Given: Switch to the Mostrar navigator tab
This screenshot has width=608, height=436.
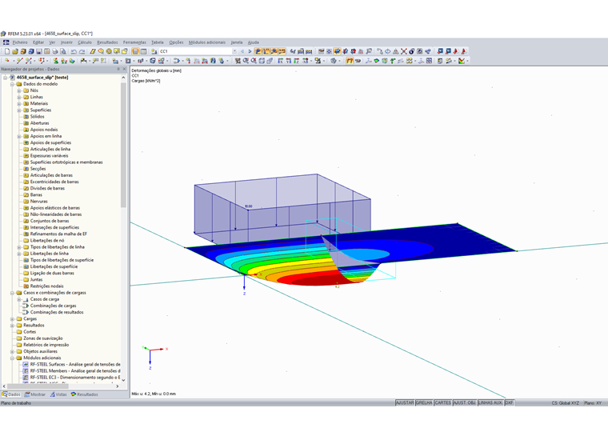Looking at the screenshot, I should point(35,394).
